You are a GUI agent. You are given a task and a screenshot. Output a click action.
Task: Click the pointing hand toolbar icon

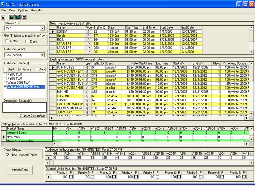[x=24, y=17]
